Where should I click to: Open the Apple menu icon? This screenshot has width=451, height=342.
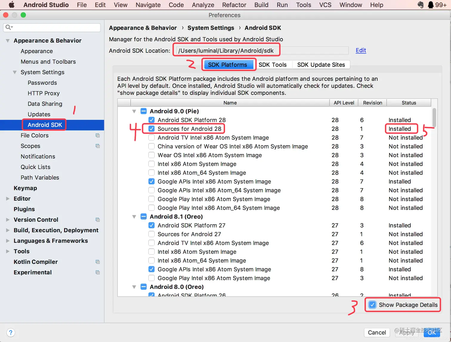pos(11,5)
